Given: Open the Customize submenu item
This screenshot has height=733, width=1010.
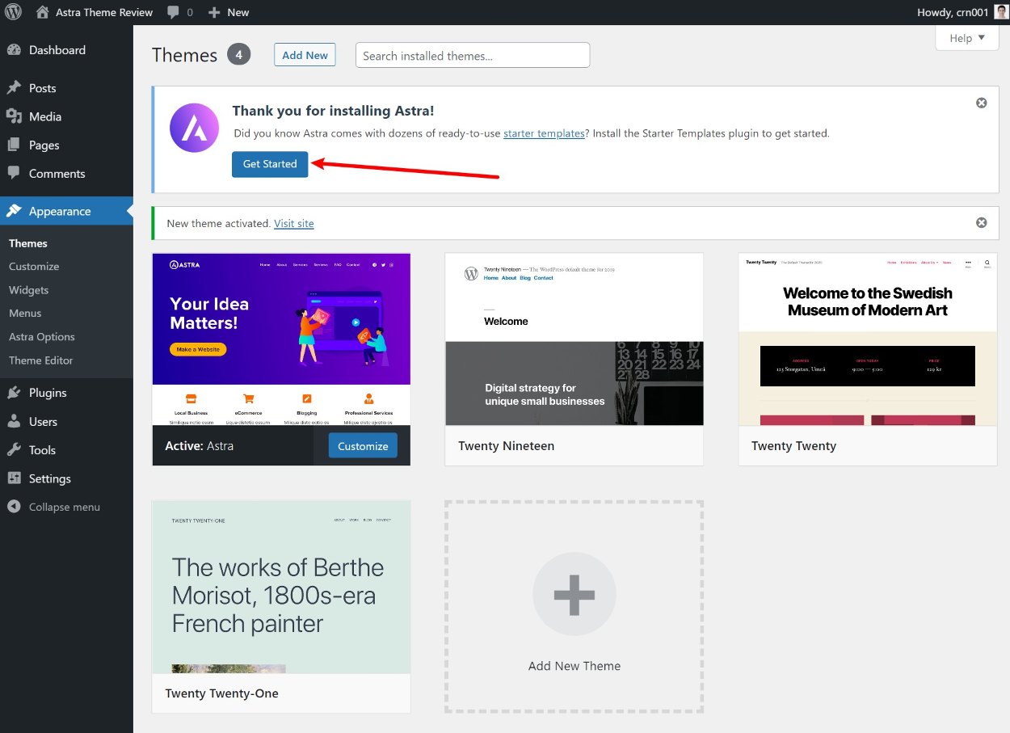Looking at the screenshot, I should point(34,267).
